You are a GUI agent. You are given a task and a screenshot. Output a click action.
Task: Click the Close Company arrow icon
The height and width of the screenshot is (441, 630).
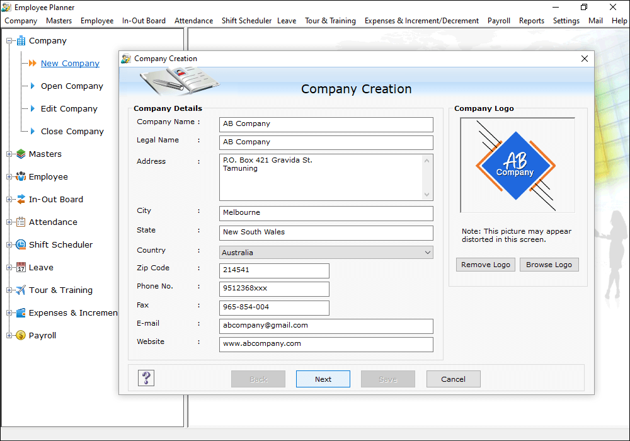33,131
